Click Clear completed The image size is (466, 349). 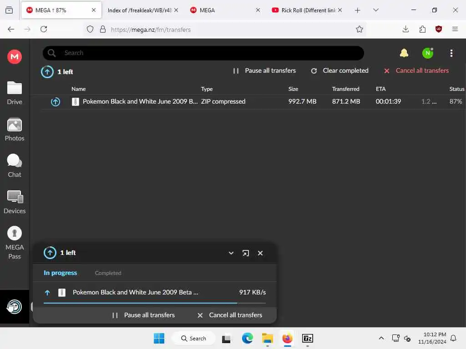click(339, 70)
